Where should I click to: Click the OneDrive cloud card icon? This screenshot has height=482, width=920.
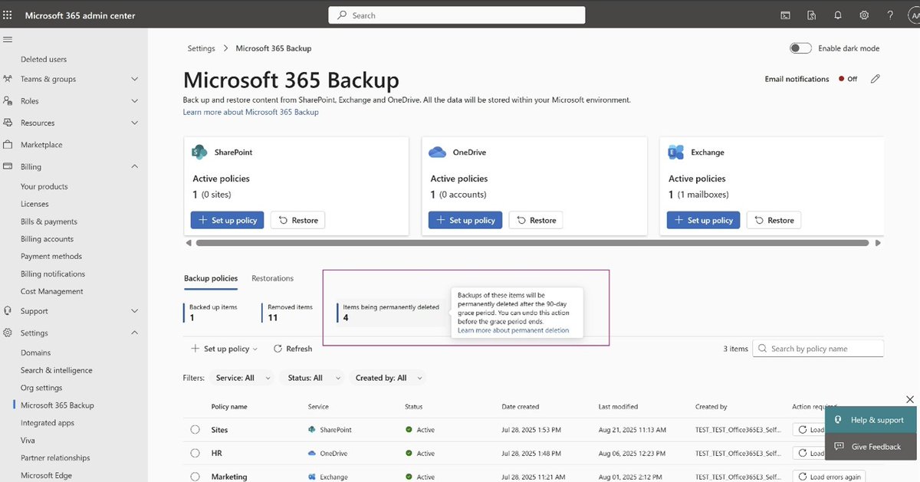[x=437, y=152]
